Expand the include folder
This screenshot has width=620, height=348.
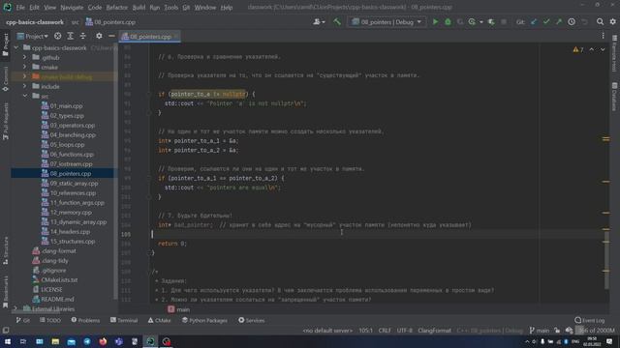point(24,86)
